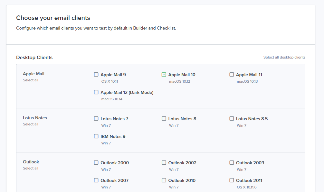Select the Lotus Notes 7 checkbox
The image size is (324, 192).
[x=96, y=119]
